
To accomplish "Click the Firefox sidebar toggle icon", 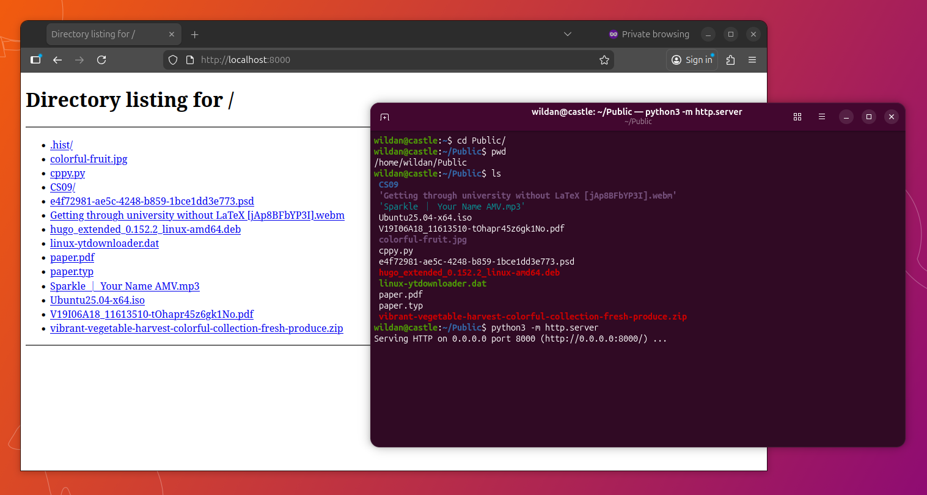I will point(35,60).
